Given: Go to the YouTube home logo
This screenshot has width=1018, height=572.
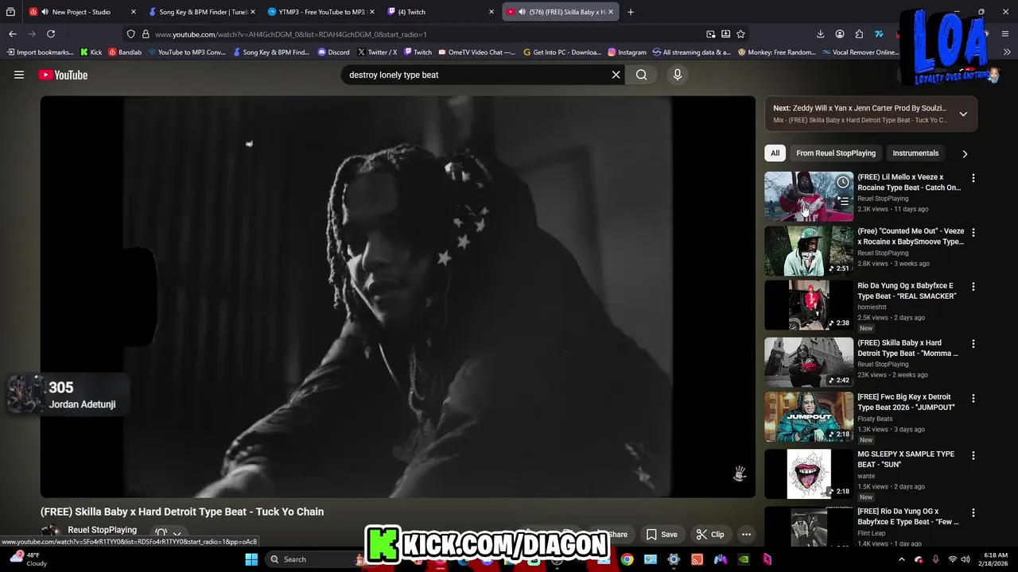Looking at the screenshot, I should click(63, 75).
